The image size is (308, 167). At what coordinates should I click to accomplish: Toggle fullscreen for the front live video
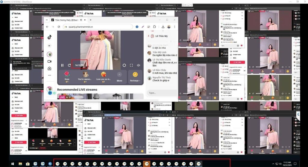[x=131, y=65]
